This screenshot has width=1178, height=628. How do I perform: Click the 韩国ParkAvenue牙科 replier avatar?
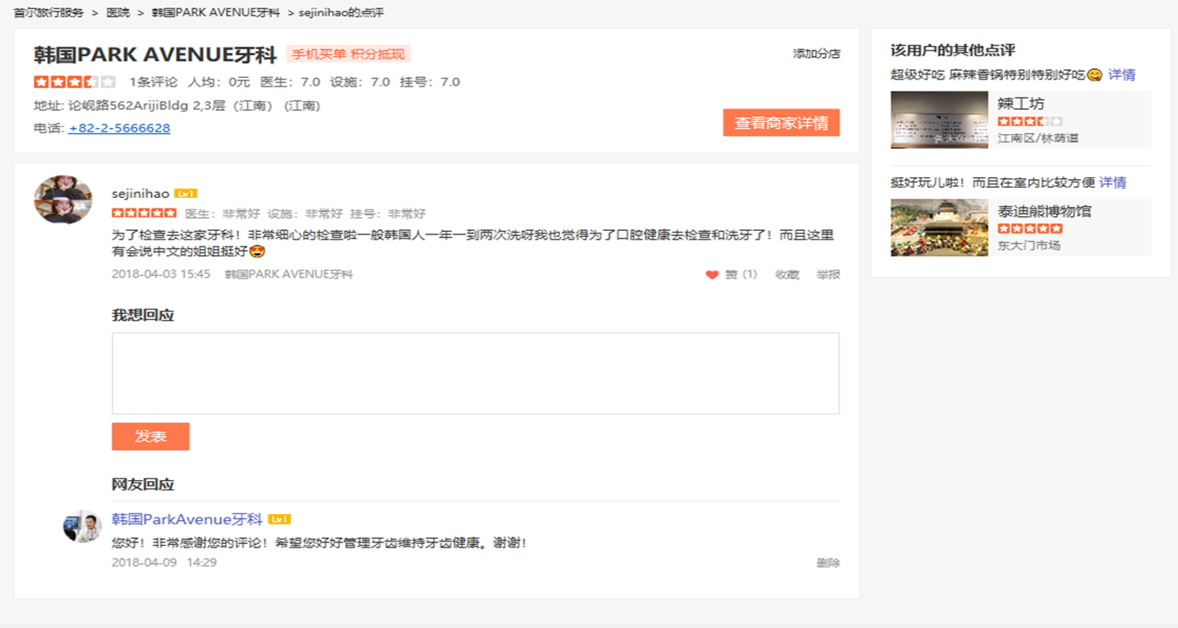point(82,526)
